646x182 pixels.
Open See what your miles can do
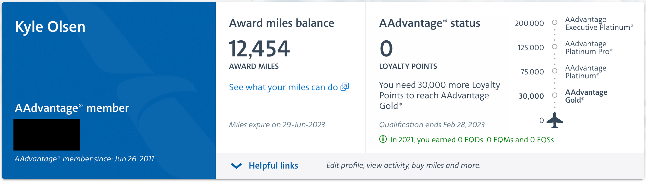click(283, 87)
